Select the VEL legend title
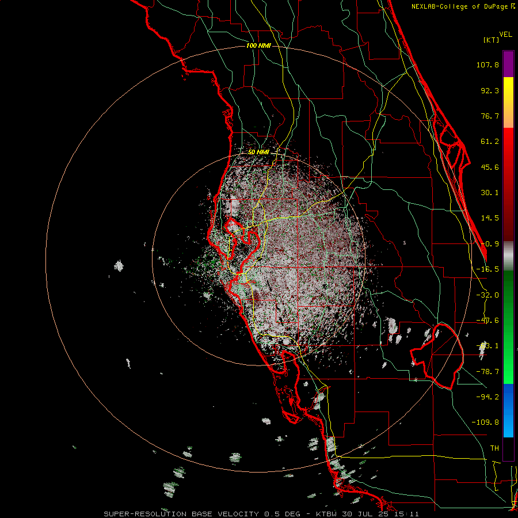 pos(505,34)
